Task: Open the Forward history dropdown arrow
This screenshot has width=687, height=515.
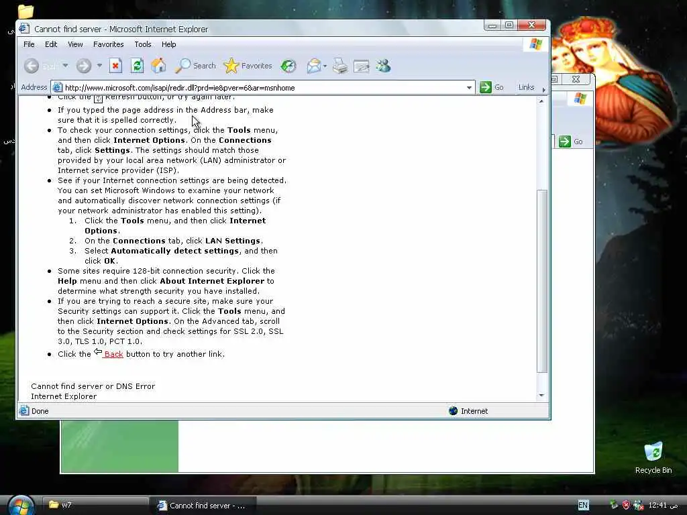Action: [99, 66]
